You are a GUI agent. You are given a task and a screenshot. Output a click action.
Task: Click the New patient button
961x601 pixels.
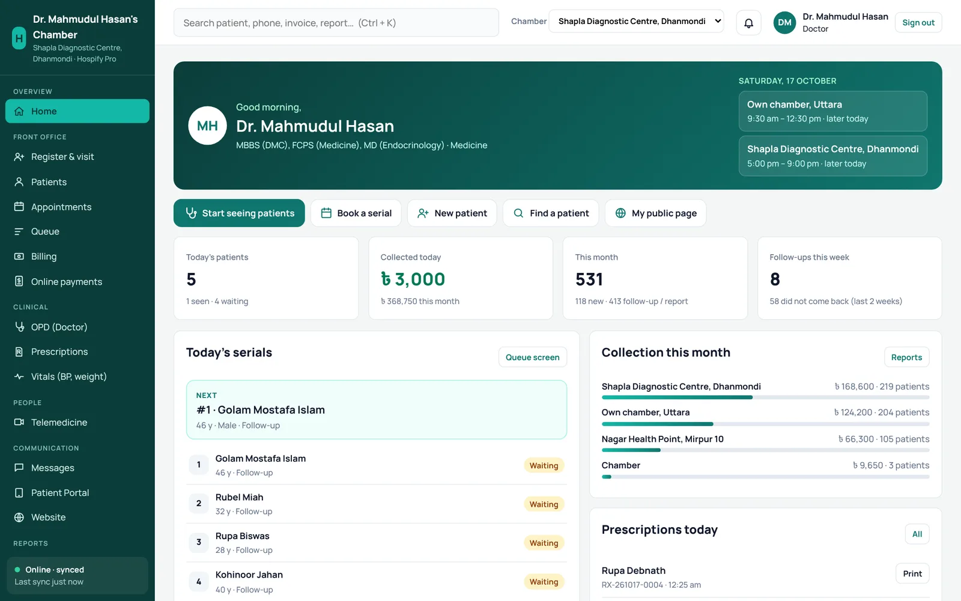(452, 213)
